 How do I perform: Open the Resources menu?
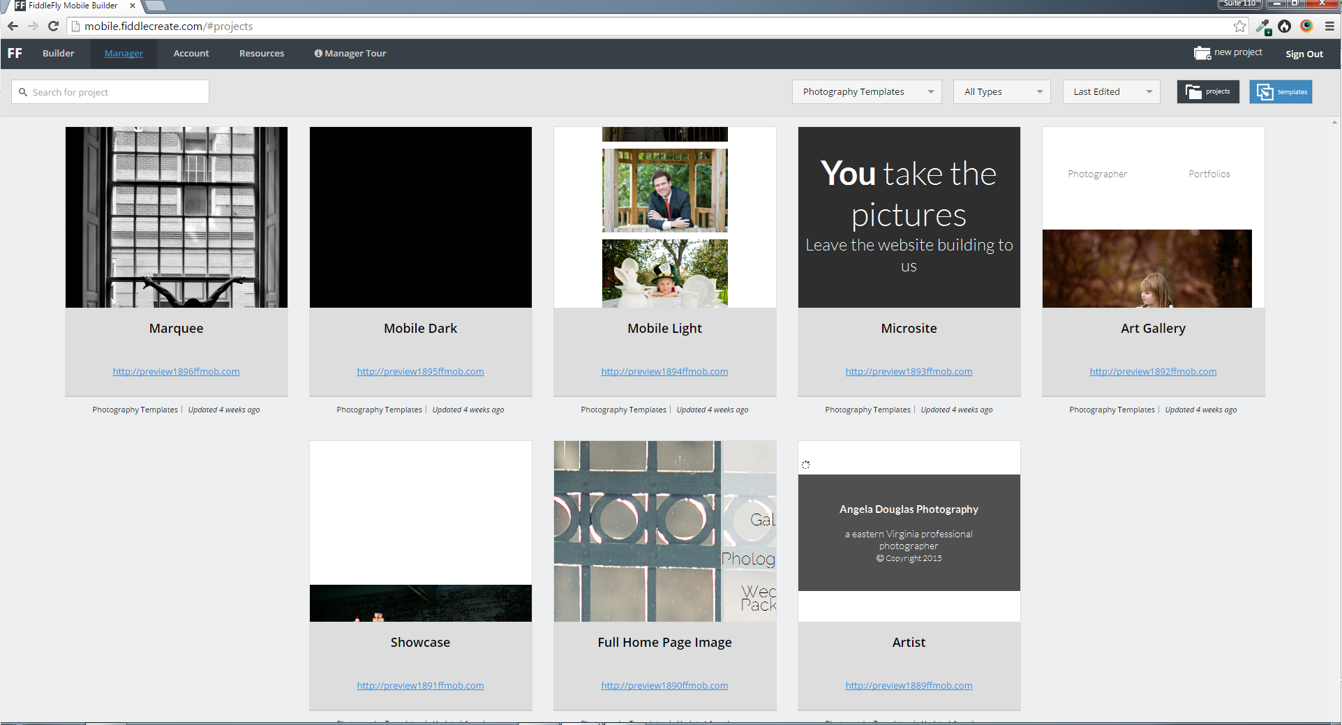point(262,53)
